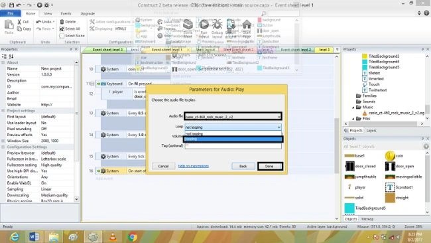
Task: Choose the not looping option in list
Action: coord(233,133)
